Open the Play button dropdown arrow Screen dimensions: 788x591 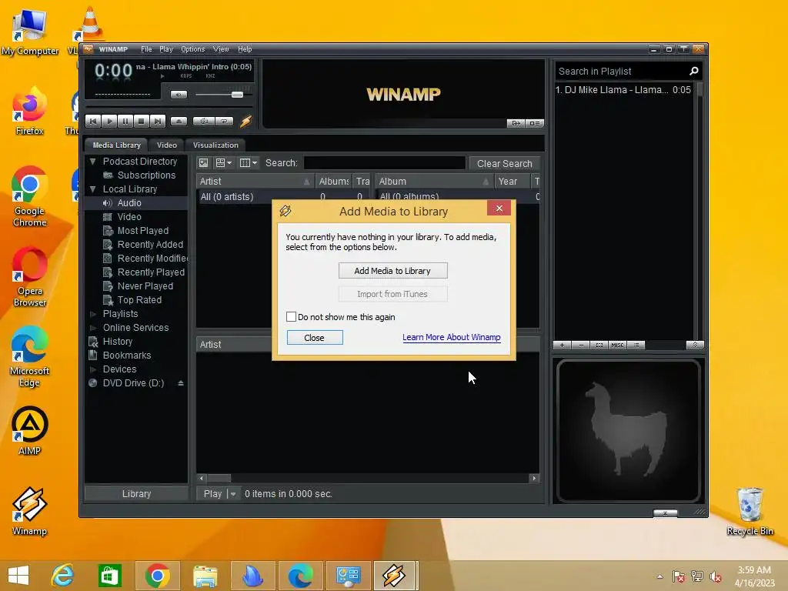point(233,494)
